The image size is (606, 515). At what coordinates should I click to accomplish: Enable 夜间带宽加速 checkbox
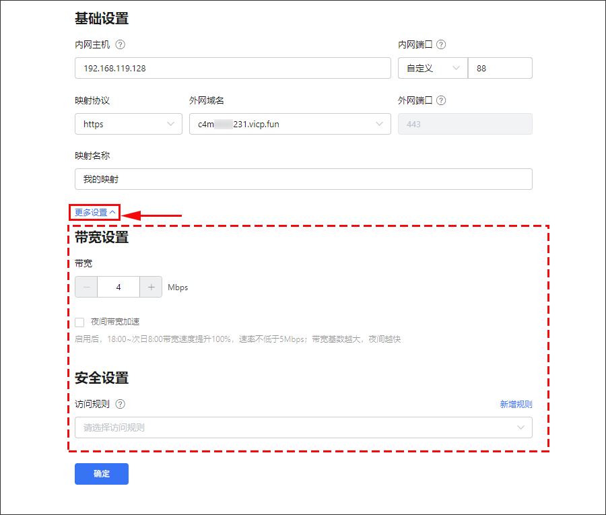pyautogui.click(x=79, y=322)
